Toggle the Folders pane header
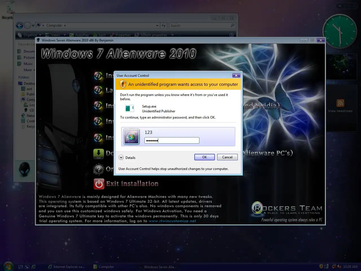The image size is (361, 271). (x=24, y=77)
